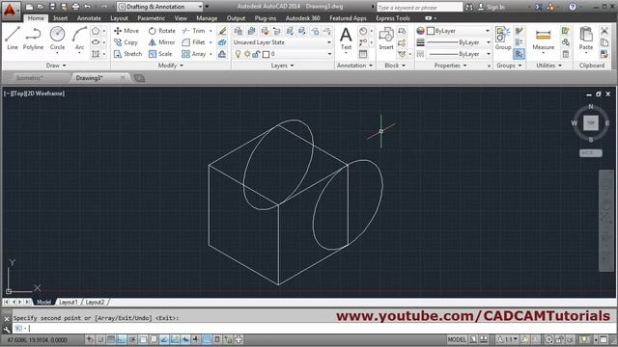Toggle Polar Tracking in status bar

[x=132, y=339]
